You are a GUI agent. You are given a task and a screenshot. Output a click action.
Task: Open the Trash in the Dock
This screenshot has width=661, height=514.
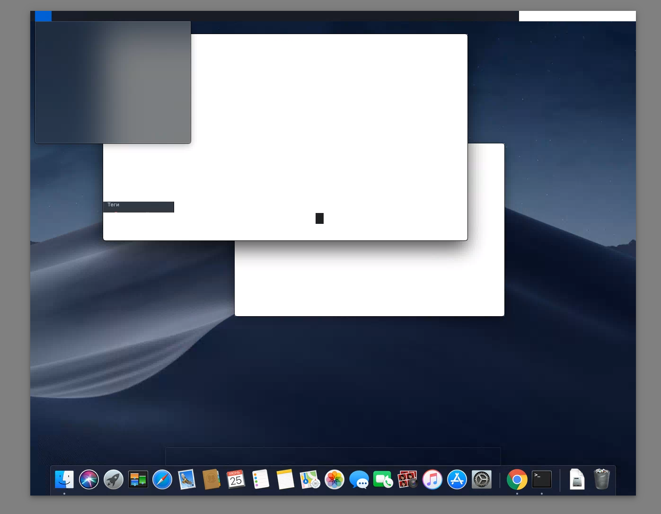[602, 479]
